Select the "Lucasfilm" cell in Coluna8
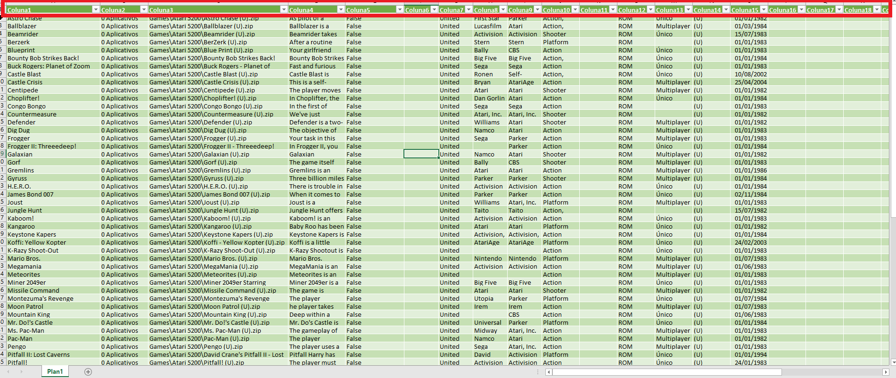The height and width of the screenshot is (378, 896). point(490,26)
